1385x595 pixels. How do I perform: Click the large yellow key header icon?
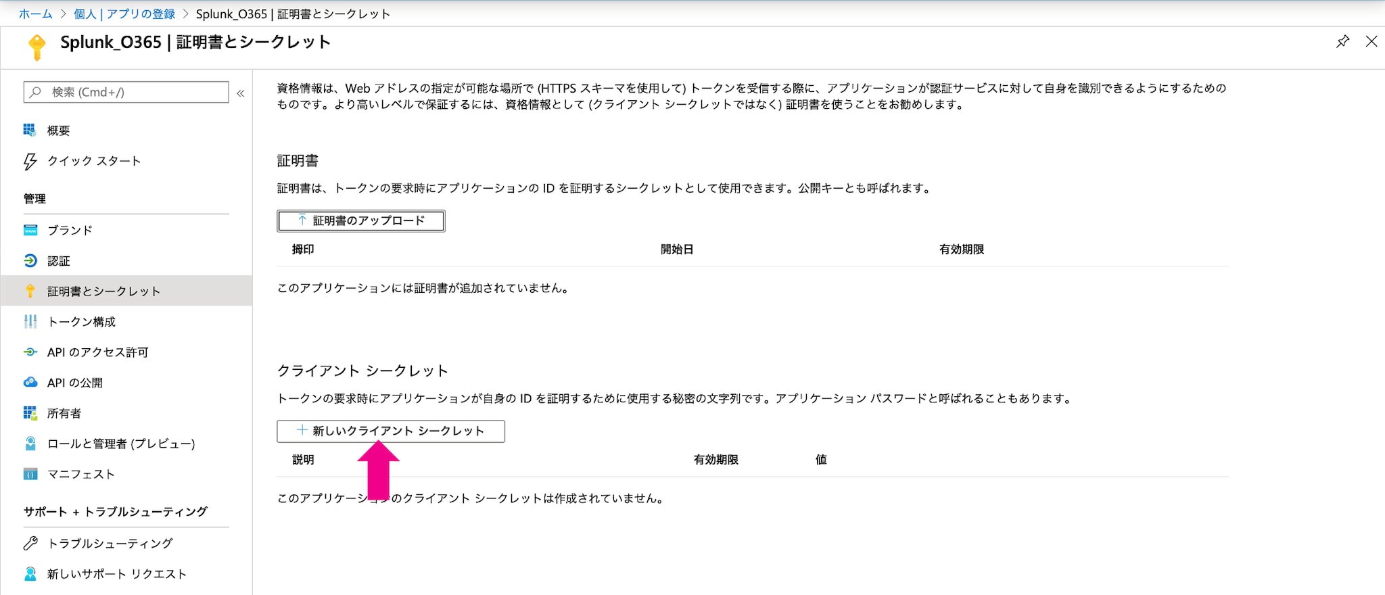pos(37,47)
